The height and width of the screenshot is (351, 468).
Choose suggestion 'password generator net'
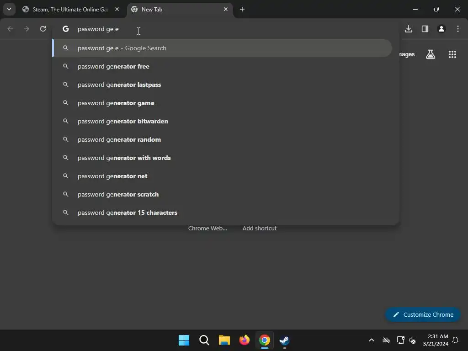pyautogui.click(x=222, y=176)
